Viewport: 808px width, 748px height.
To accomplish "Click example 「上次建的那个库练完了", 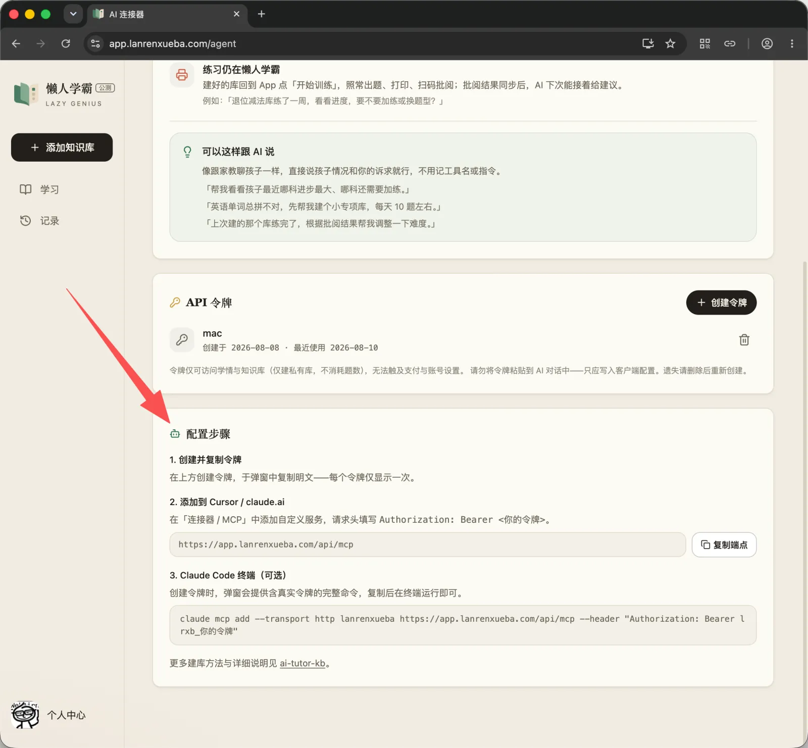I will (x=319, y=224).
